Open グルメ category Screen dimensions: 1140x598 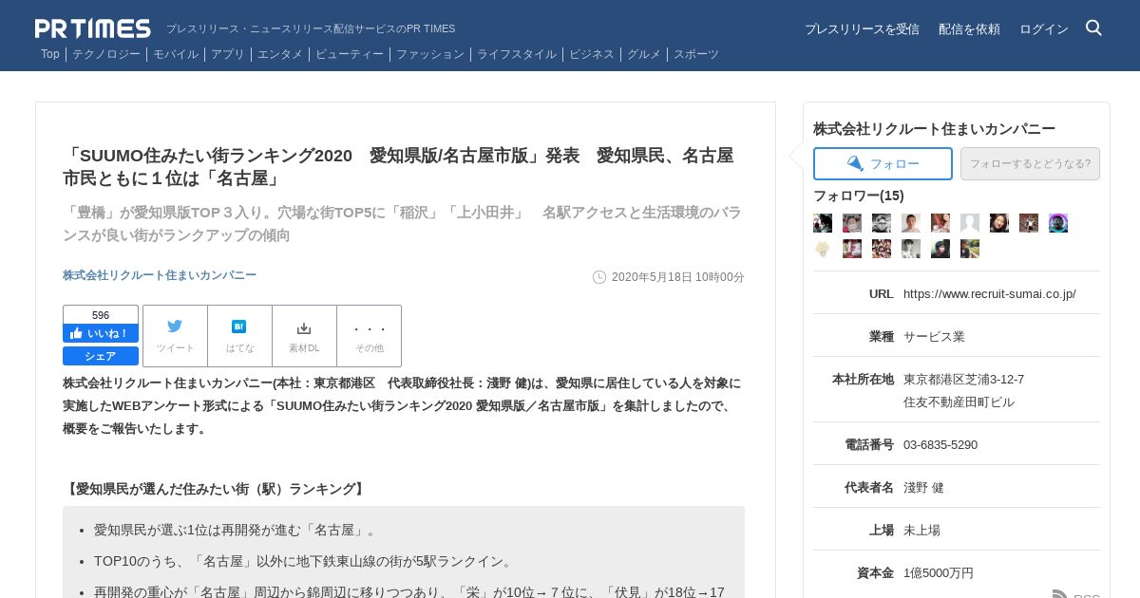(644, 54)
